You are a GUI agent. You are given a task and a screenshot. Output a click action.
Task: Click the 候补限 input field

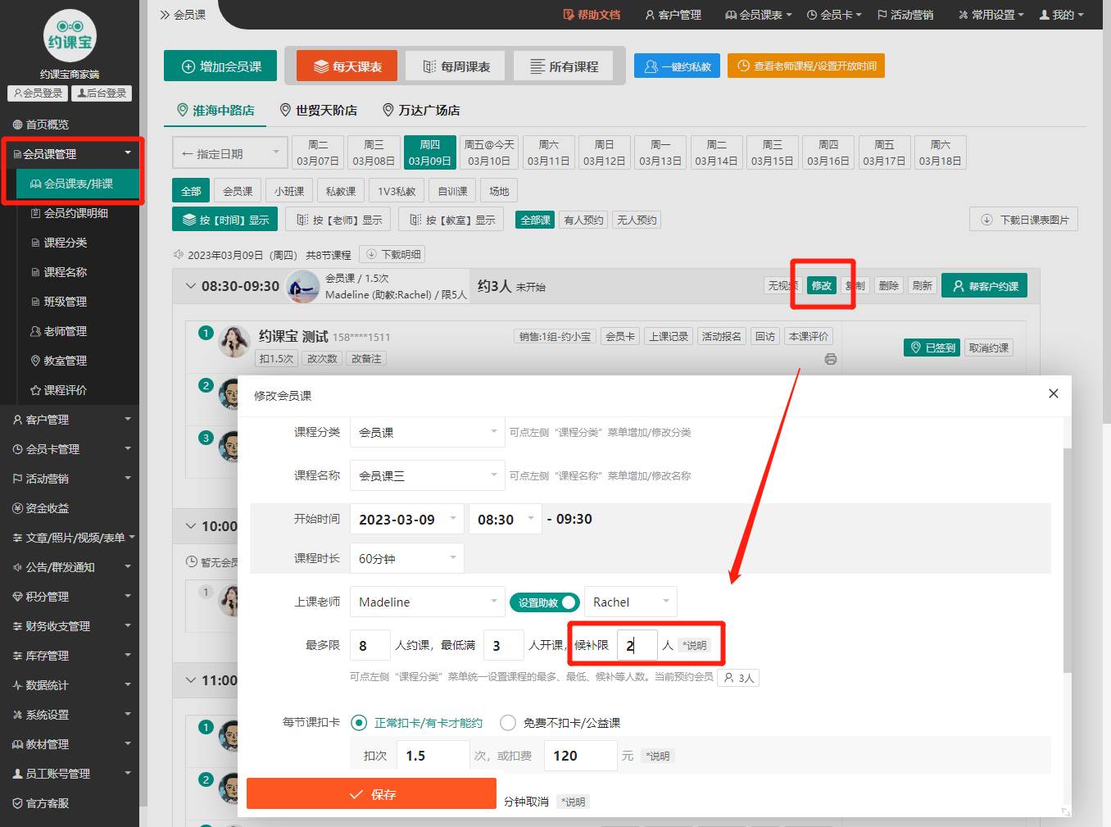click(x=637, y=645)
